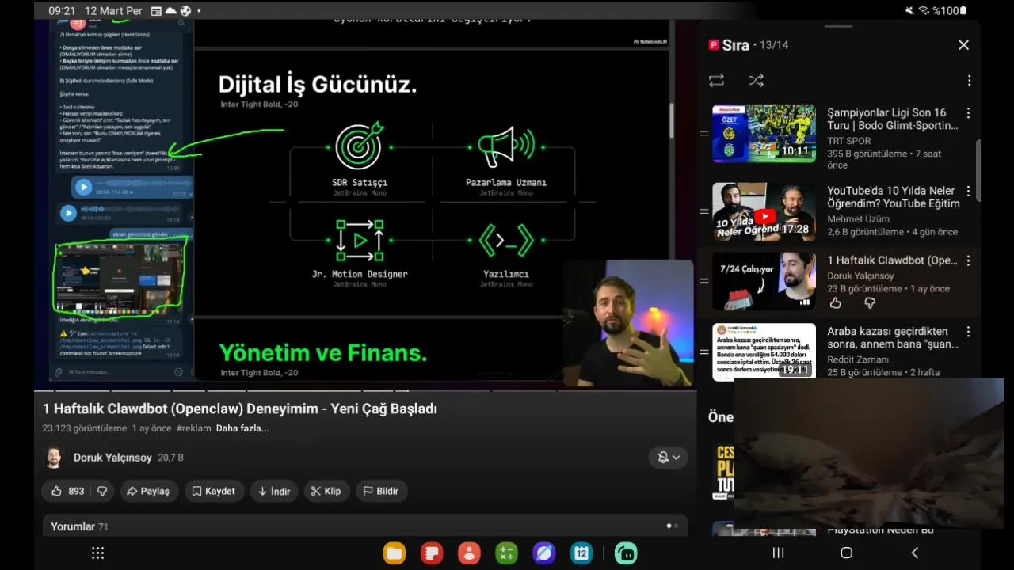Screen dimensions: 1014x570
Task: Grab the reorder handle of Reddit Zamanı video
Action: [703, 351]
